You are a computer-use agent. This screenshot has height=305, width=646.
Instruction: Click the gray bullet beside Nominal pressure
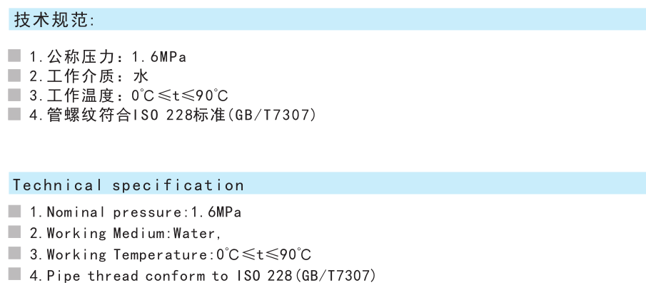(x=14, y=211)
